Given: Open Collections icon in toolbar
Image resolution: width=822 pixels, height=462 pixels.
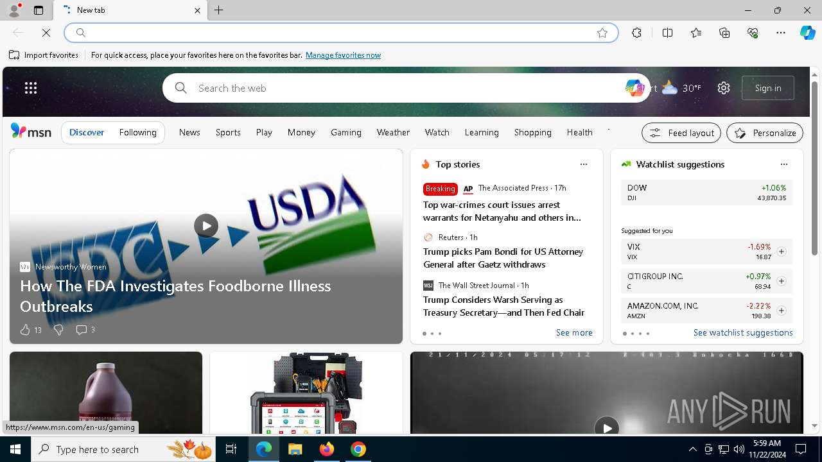Looking at the screenshot, I should (x=724, y=33).
